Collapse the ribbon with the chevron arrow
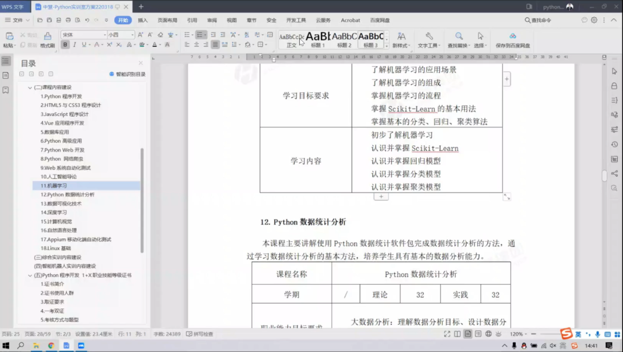The width and height of the screenshot is (623, 352). click(x=614, y=20)
